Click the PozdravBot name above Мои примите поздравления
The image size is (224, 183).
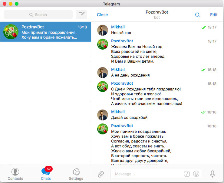point(122,126)
